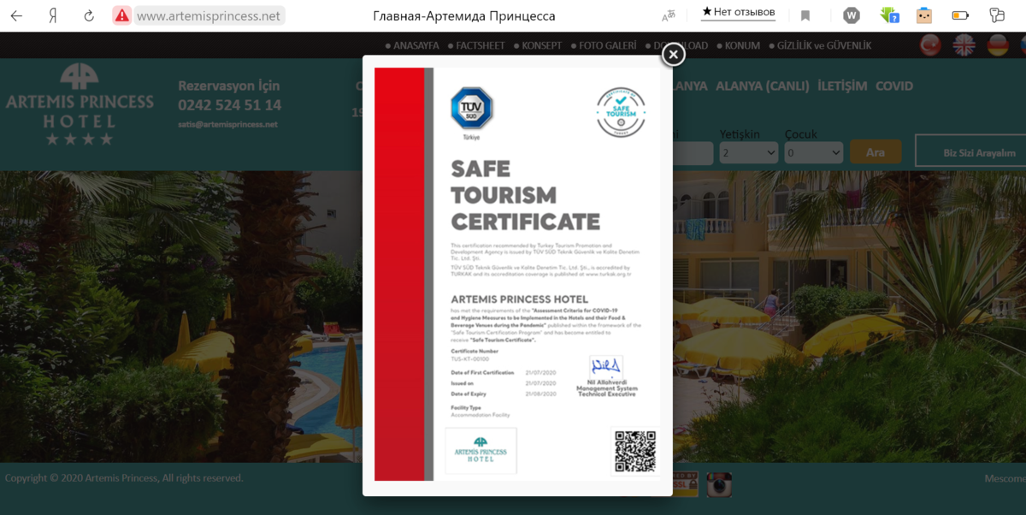The height and width of the screenshot is (515, 1026).
Task: Click the Artemis Princess Hotel logo
Action: tap(80, 104)
